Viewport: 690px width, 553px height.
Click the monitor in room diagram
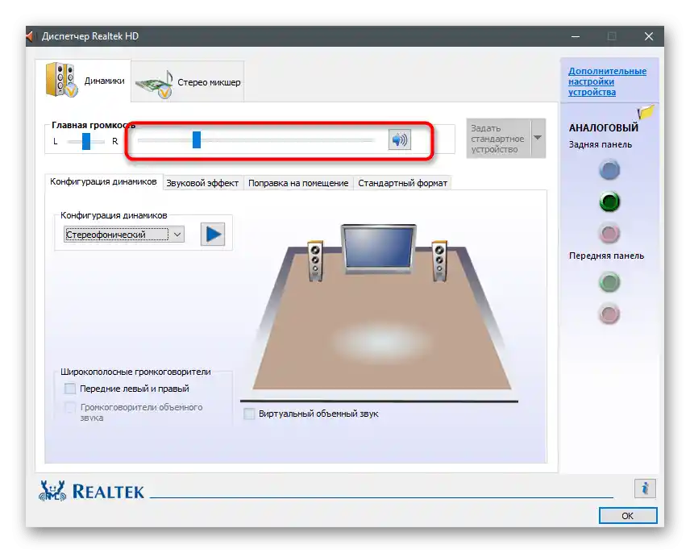[378, 249]
